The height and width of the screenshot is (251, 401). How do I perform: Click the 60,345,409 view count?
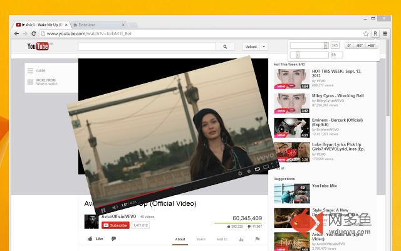click(x=247, y=218)
